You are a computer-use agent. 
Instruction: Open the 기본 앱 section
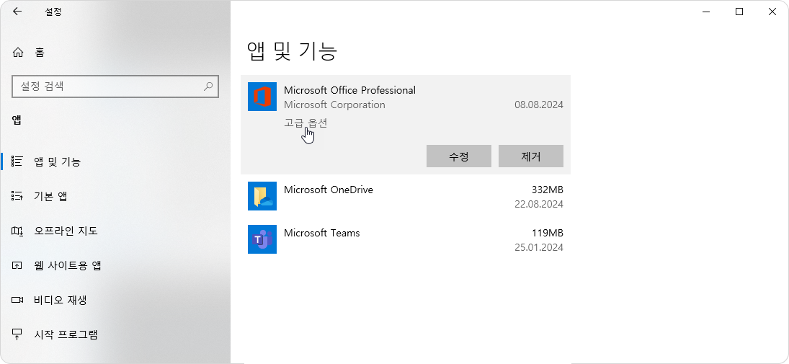tap(50, 196)
